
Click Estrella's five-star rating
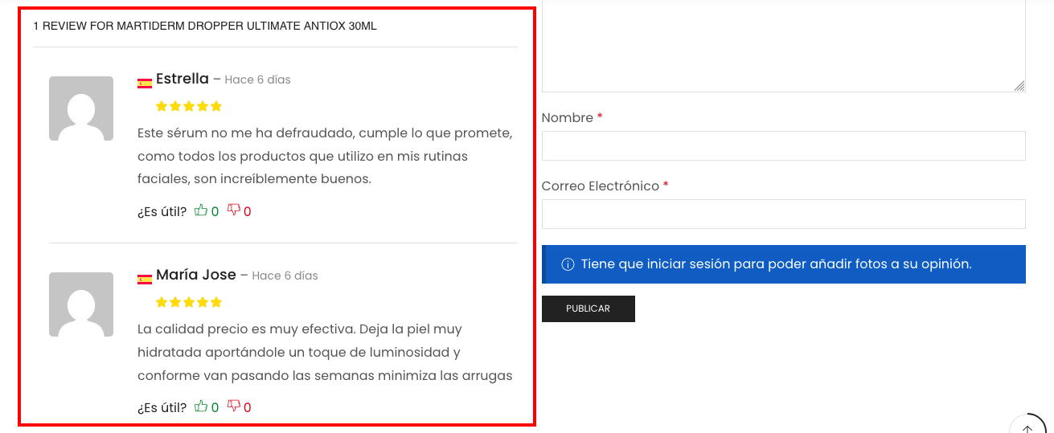pyautogui.click(x=189, y=106)
